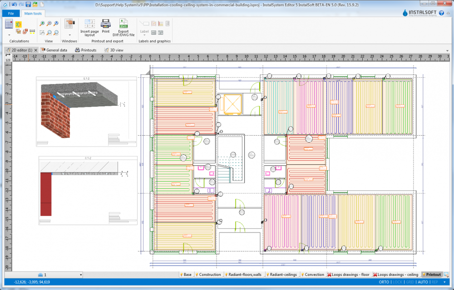Screen dimensions: 454x290
Task: Expand the Windows dropdown arrow
Action: 69,34
